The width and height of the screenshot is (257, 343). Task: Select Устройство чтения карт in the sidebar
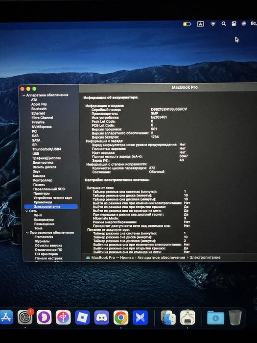click(x=53, y=198)
